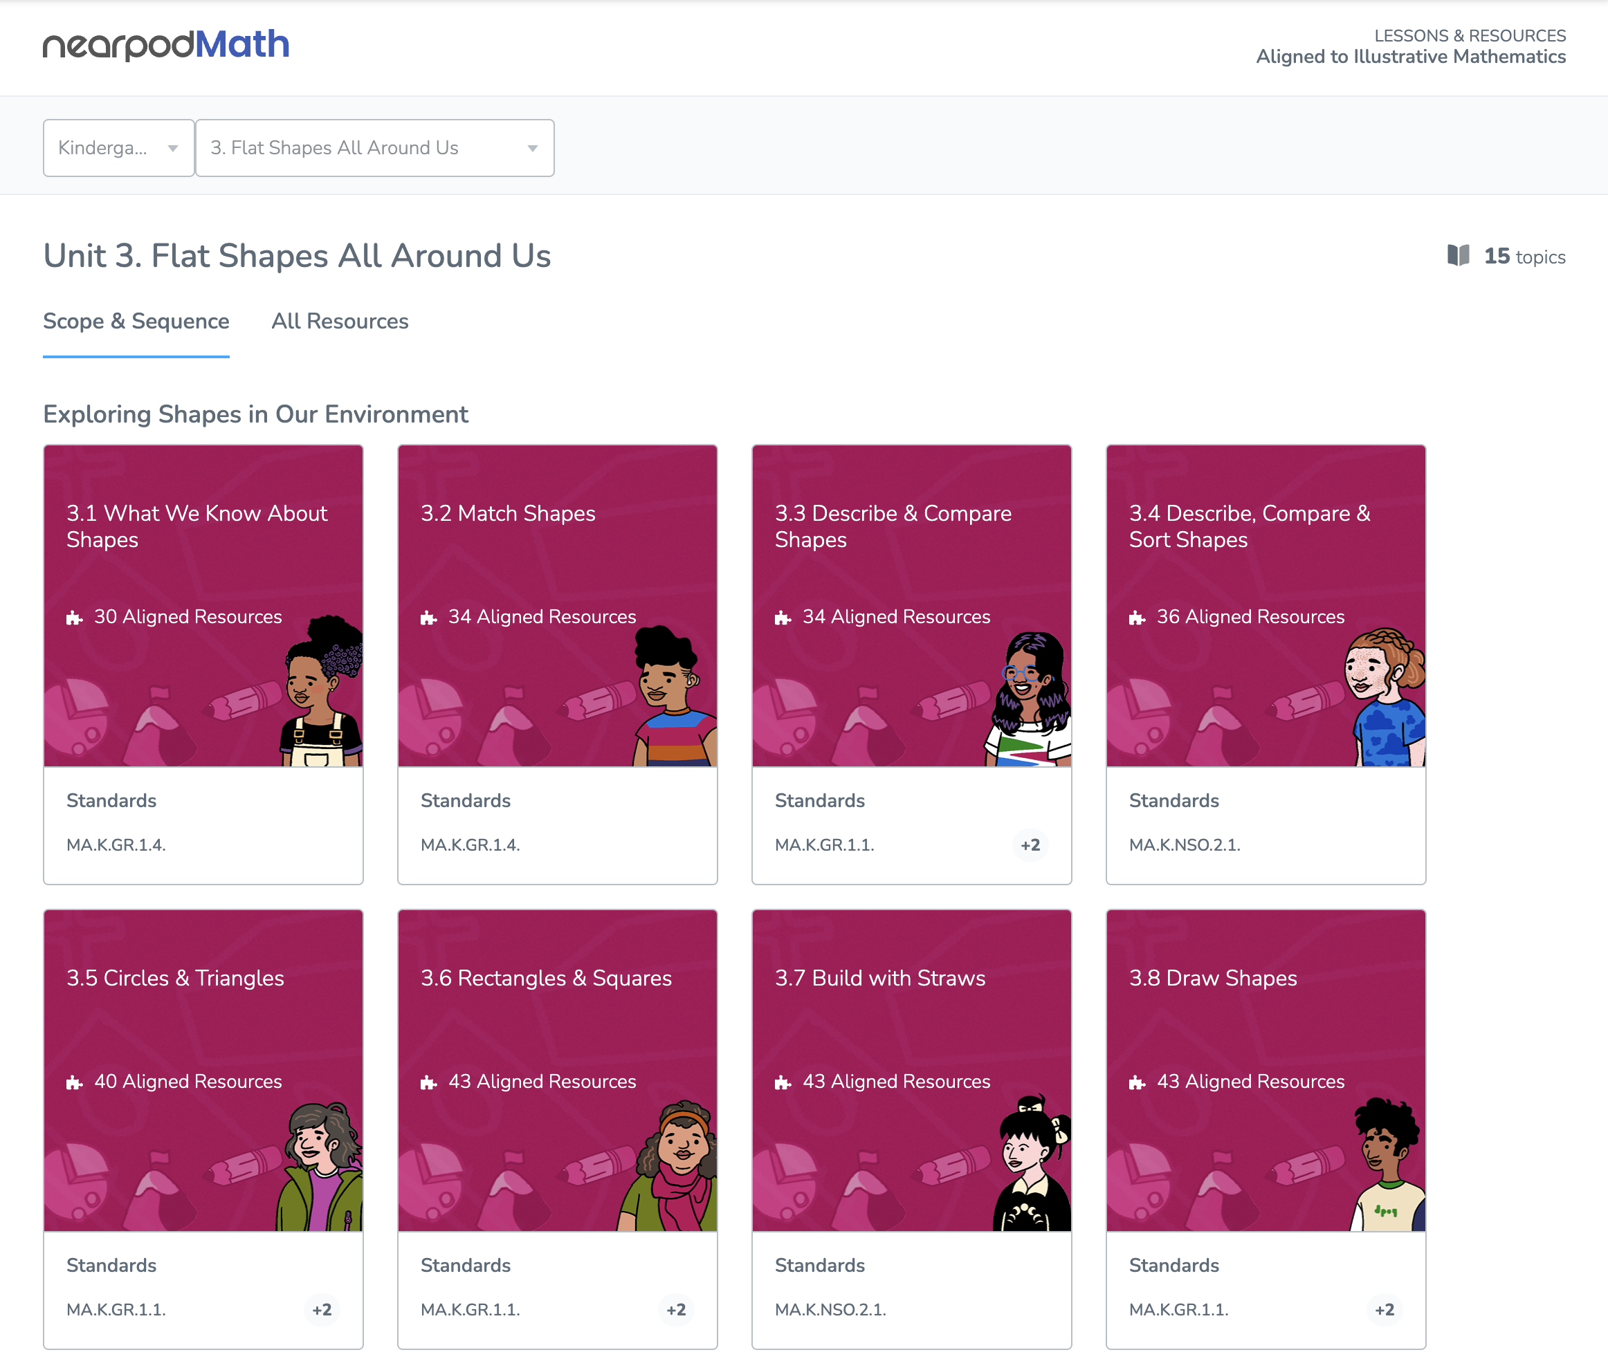Expand +2 standards on 3.6 Rectangles & Squares card
This screenshot has height=1368, width=1608.
tap(677, 1310)
